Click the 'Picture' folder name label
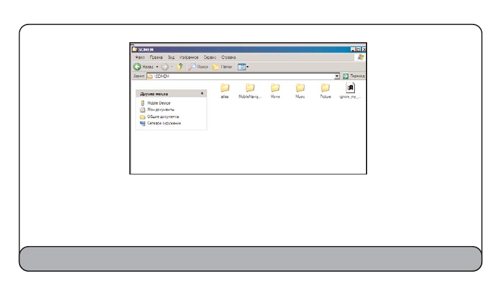Screen dimensions: 502x295 pos(325,97)
